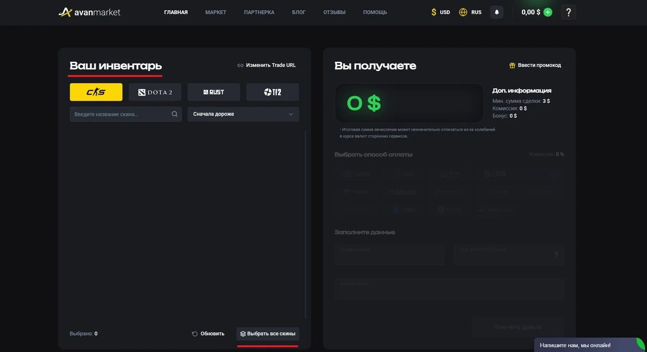
Task: Open the USD currency selector
Action: [440, 12]
